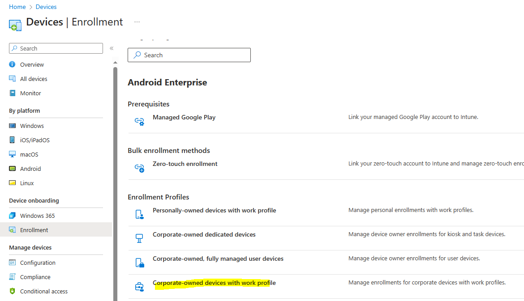Click the Zero-touch enrollment icon
This screenshot has width=524, height=301.
pyautogui.click(x=139, y=167)
